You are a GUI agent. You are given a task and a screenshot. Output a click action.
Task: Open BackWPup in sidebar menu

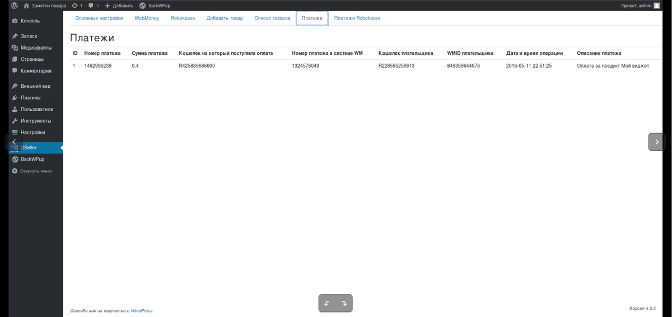pyautogui.click(x=32, y=159)
